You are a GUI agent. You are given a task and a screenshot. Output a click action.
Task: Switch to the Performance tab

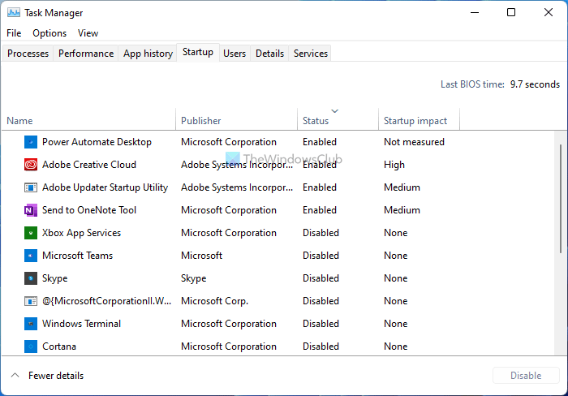[86, 54]
